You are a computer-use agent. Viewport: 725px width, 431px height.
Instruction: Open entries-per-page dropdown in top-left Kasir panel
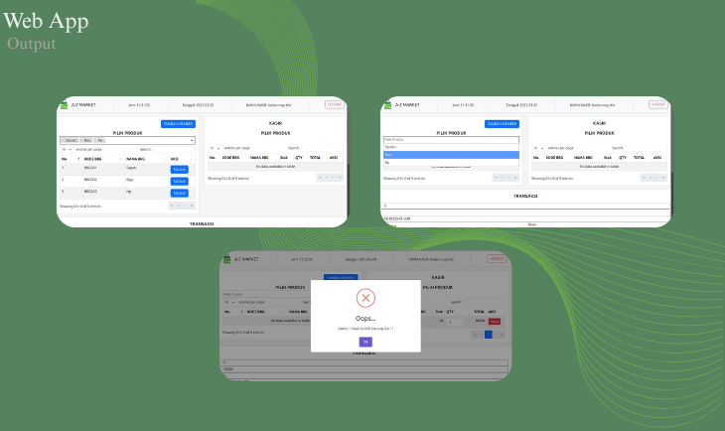coord(216,147)
